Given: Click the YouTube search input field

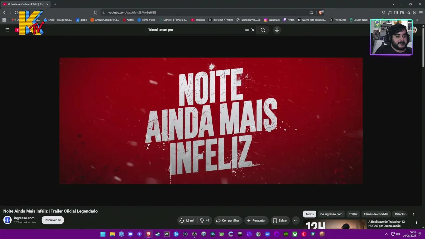Looking at the screenshot, I should 196,30.
